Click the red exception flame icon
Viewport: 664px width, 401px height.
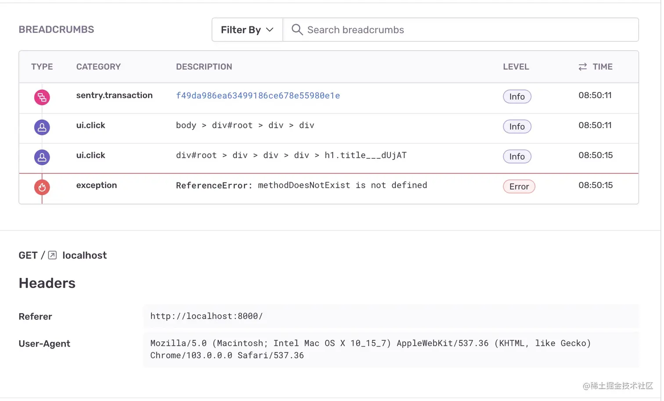tap(42, 187)
